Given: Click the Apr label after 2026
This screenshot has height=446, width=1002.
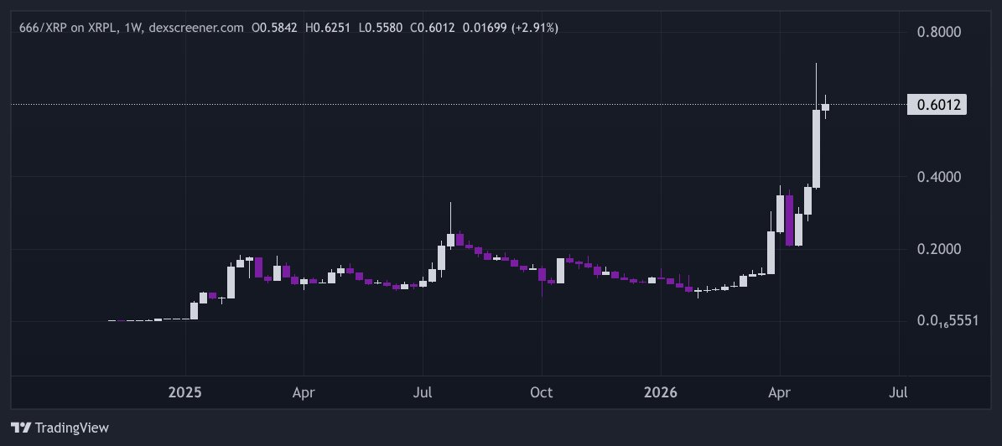Looking at the screenshot, I should pyautogui.click(x=779, y=392).
